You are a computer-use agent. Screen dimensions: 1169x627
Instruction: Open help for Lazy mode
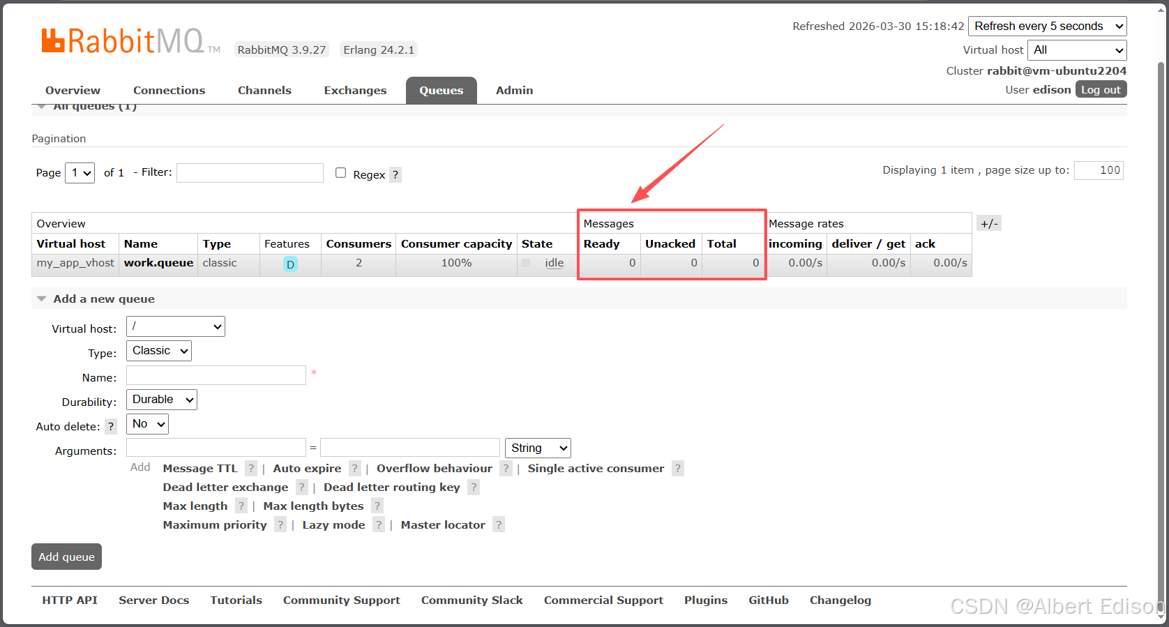click(378, 525)
